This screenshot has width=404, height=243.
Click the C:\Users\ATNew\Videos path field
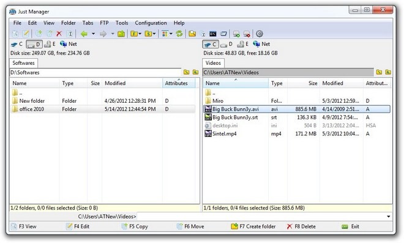288,72
